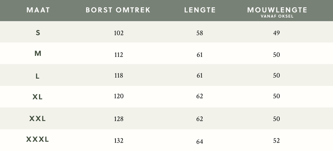Select size S row label

click(x=38, y=33)
